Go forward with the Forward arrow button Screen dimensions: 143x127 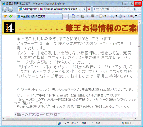[x=11, y=9]
